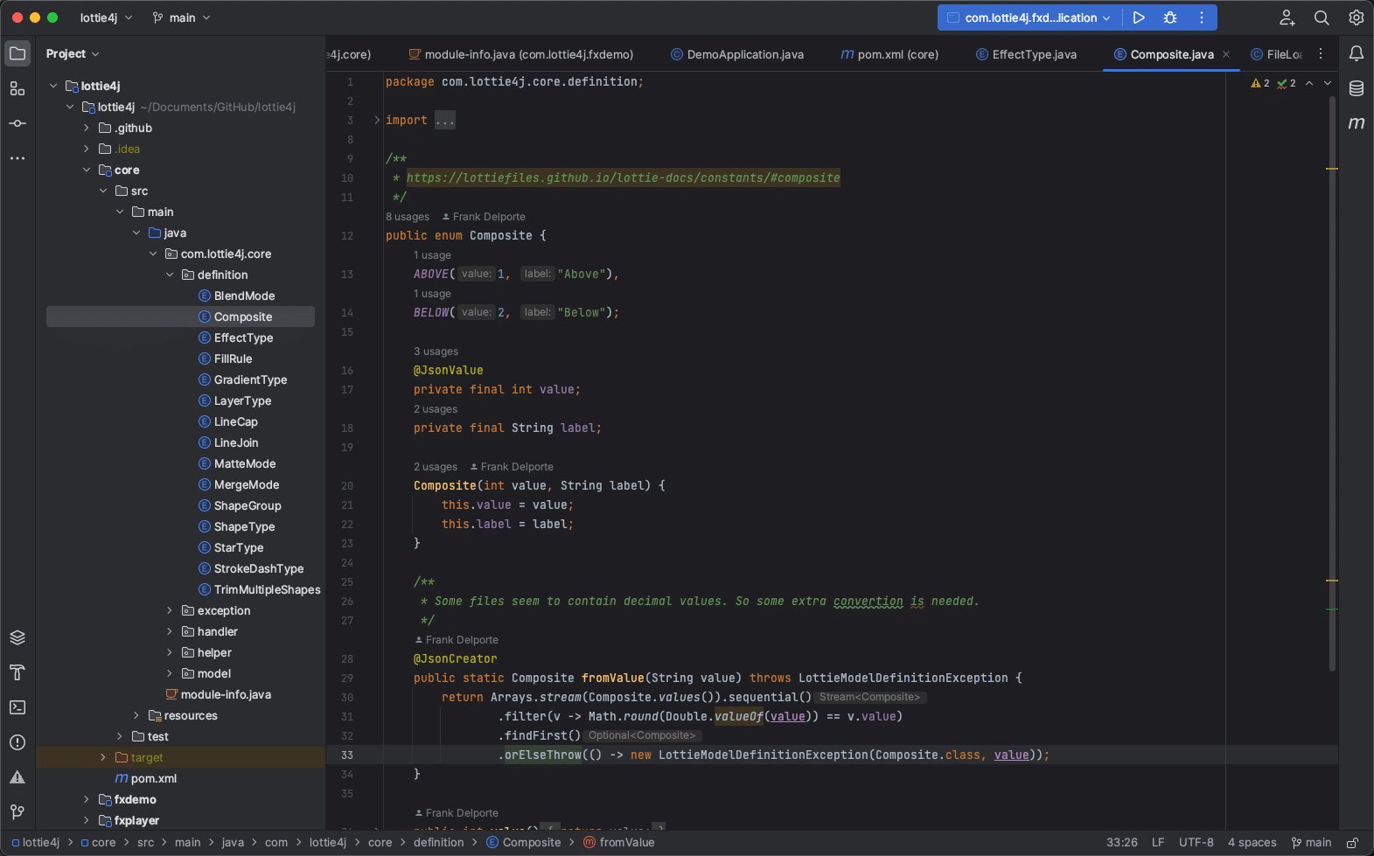This screenshot has width=1374, height=856.
Task: Open the Project view selector dropdown
Action: pos(73,53)
